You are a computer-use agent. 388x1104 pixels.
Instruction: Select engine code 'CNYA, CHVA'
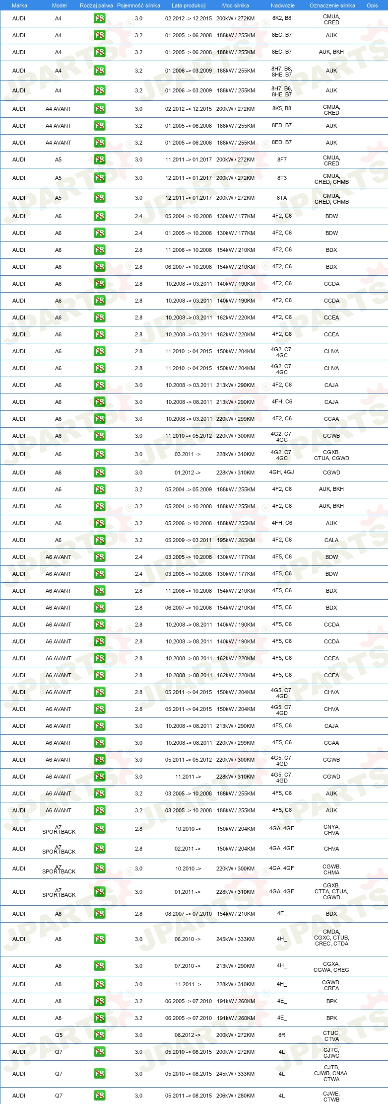click(x=331, y=830)
